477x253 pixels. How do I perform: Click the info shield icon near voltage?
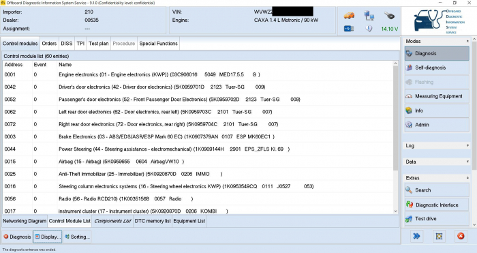tap(369, 29)
